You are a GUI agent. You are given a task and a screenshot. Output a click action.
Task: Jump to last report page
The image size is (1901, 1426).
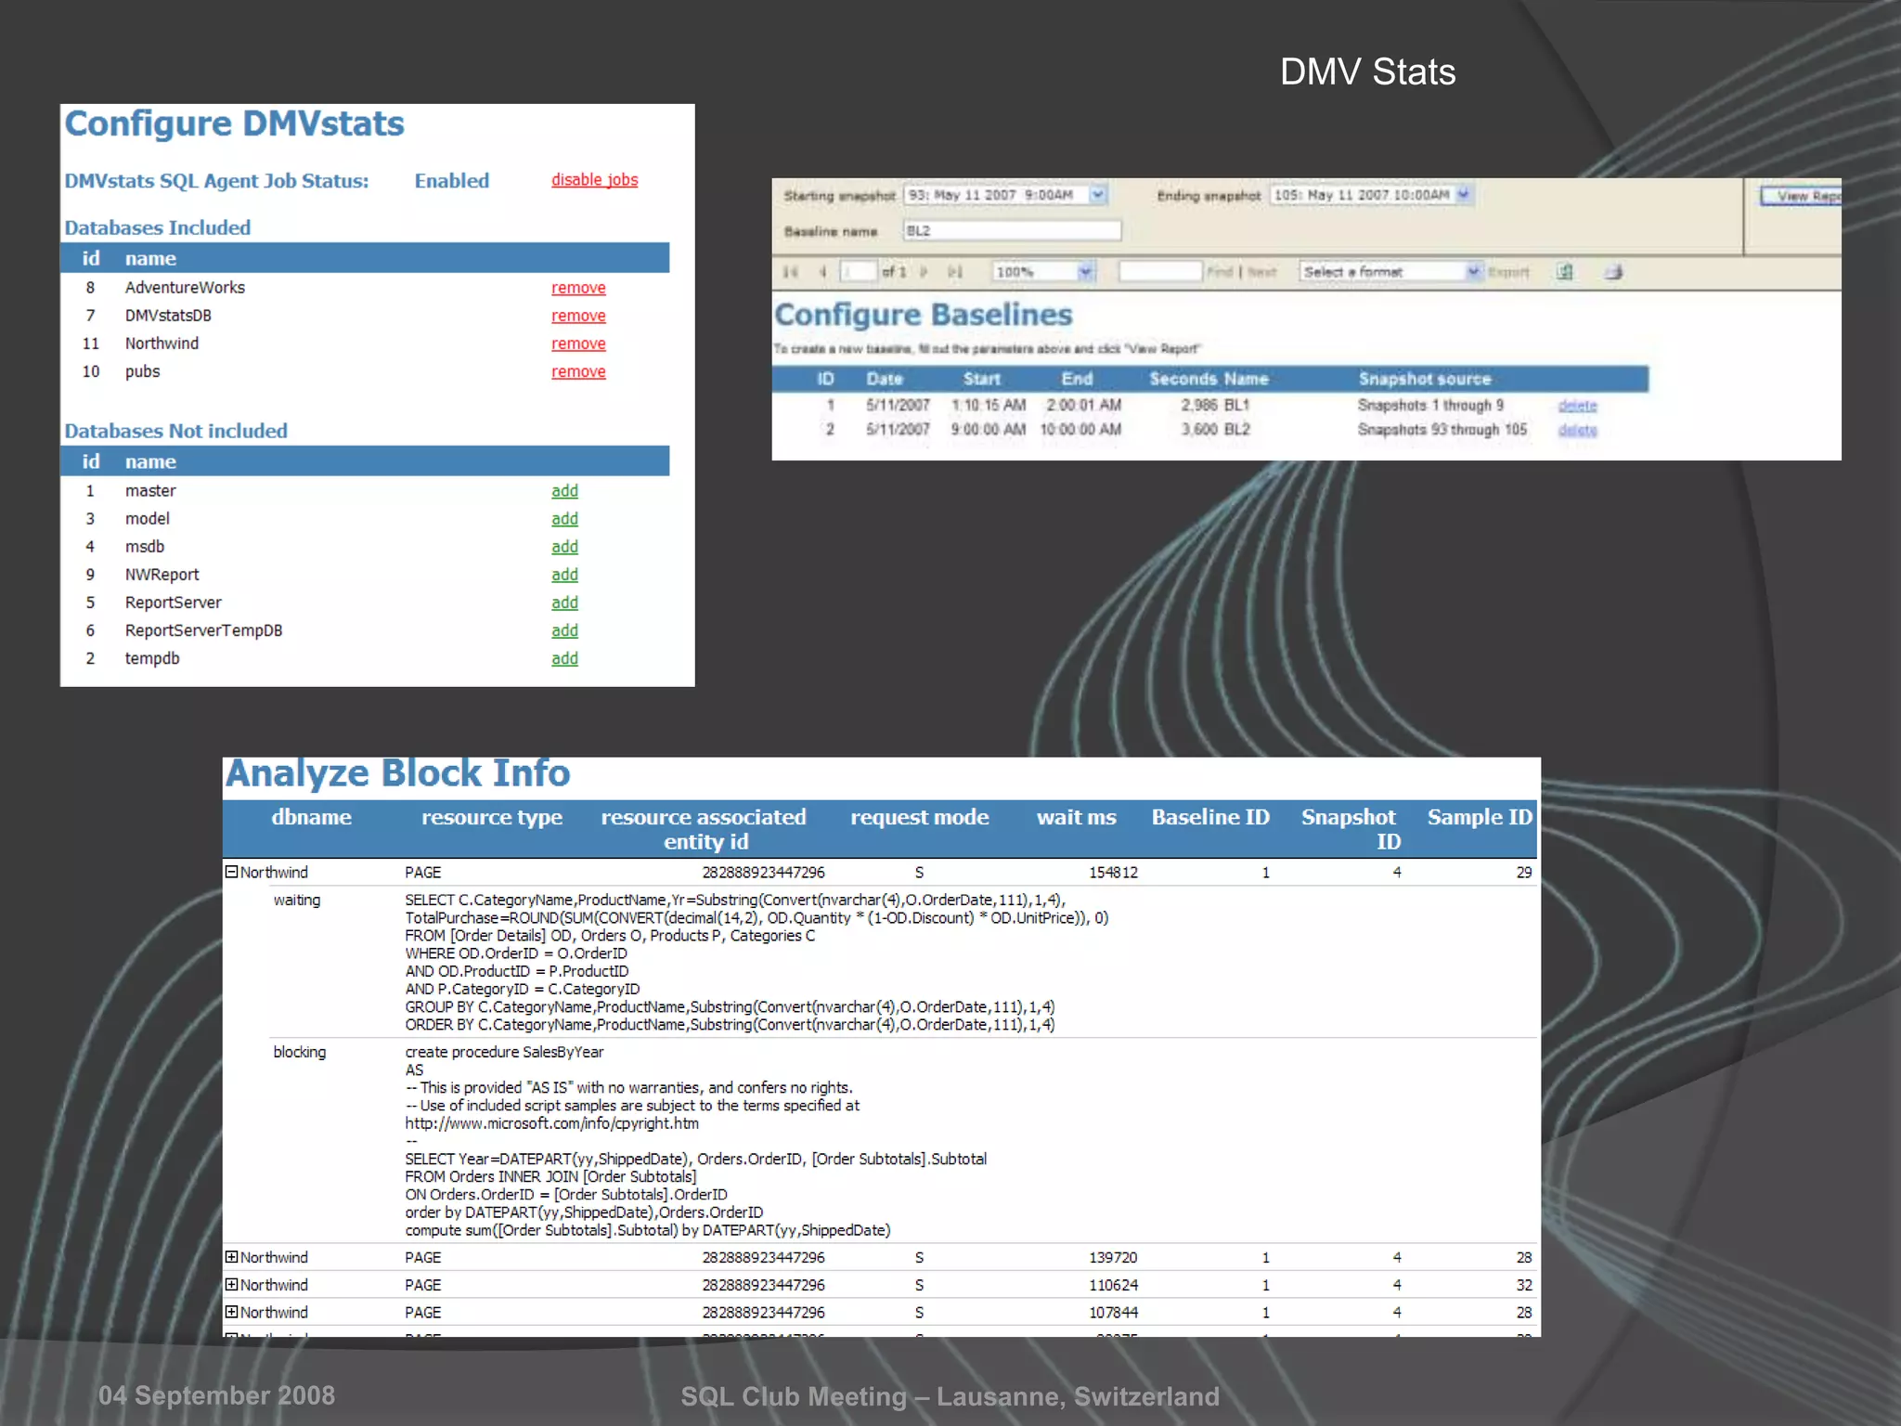[954, 272]
